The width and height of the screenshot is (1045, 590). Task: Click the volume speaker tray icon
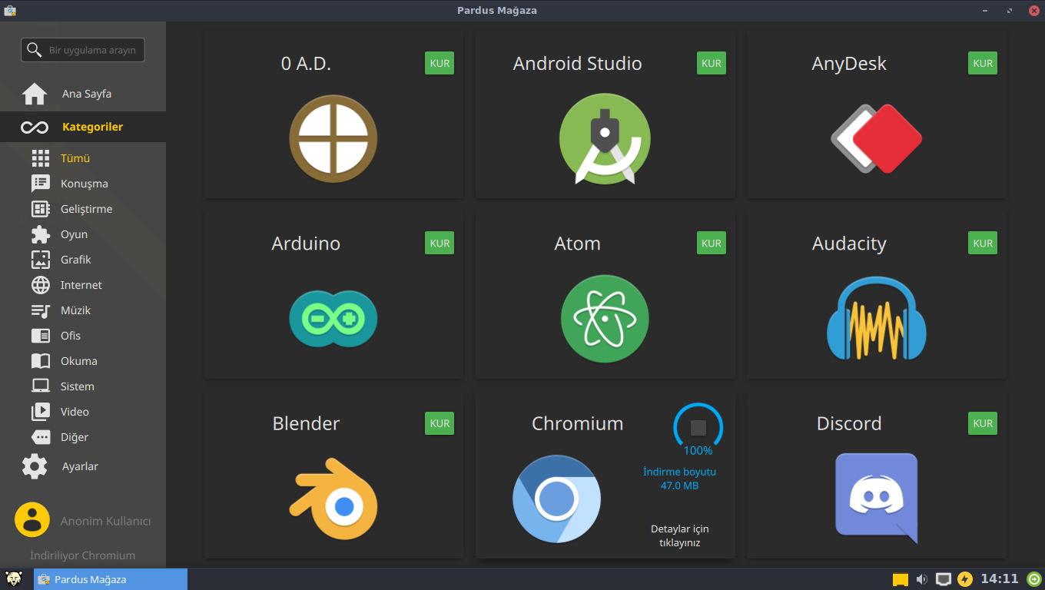point(922,579)
